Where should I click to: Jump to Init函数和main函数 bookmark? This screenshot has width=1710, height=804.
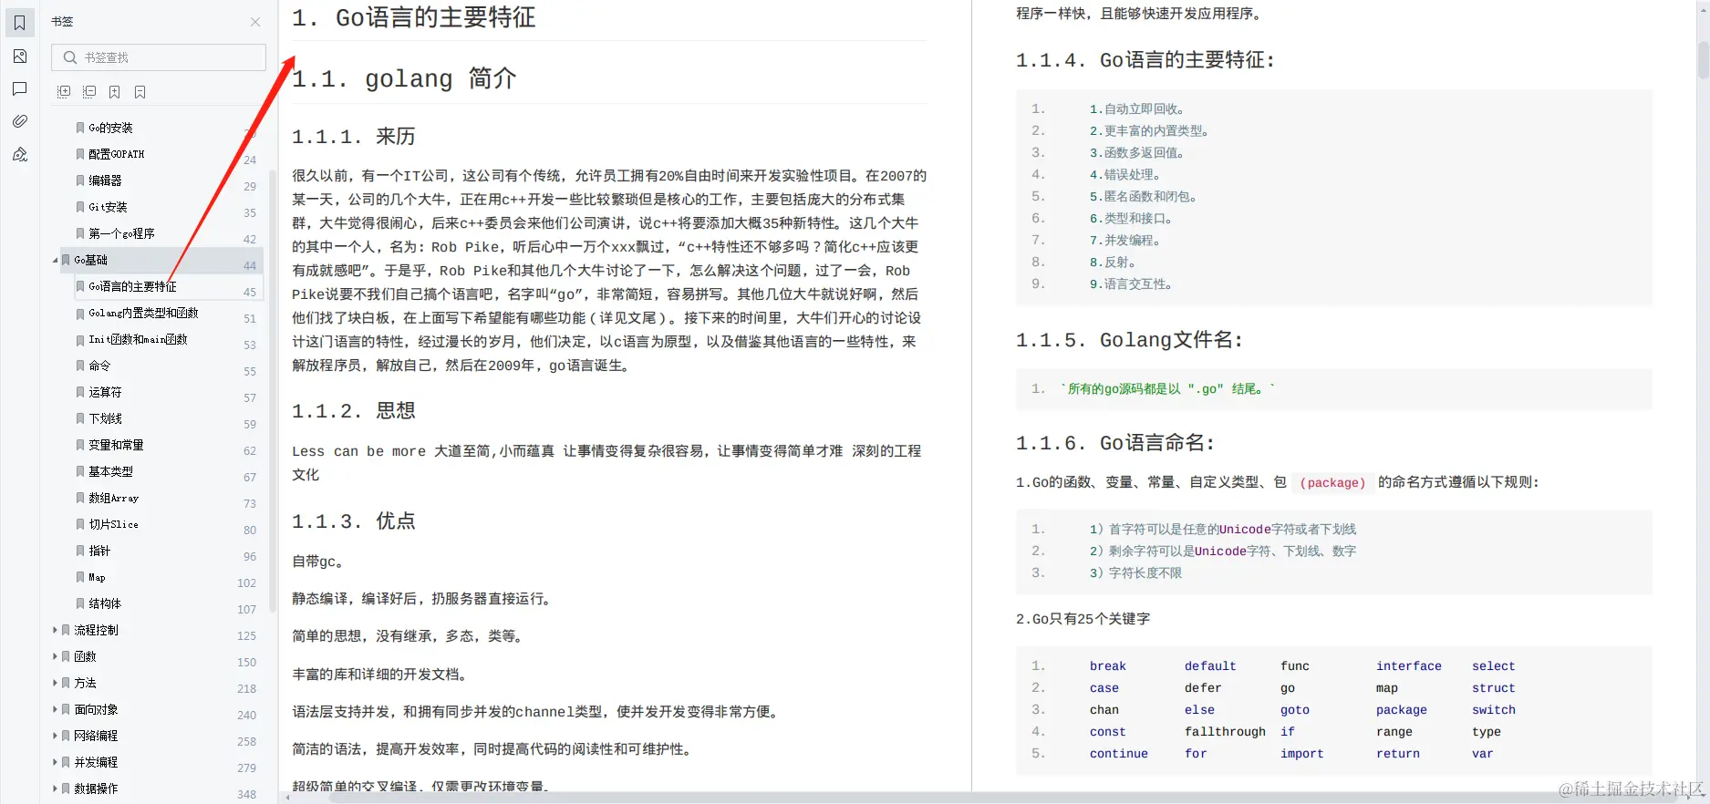click(138, 340)
